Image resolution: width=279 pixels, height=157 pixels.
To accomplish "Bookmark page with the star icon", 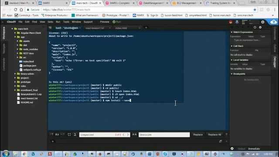I will (x=255, y=10).
